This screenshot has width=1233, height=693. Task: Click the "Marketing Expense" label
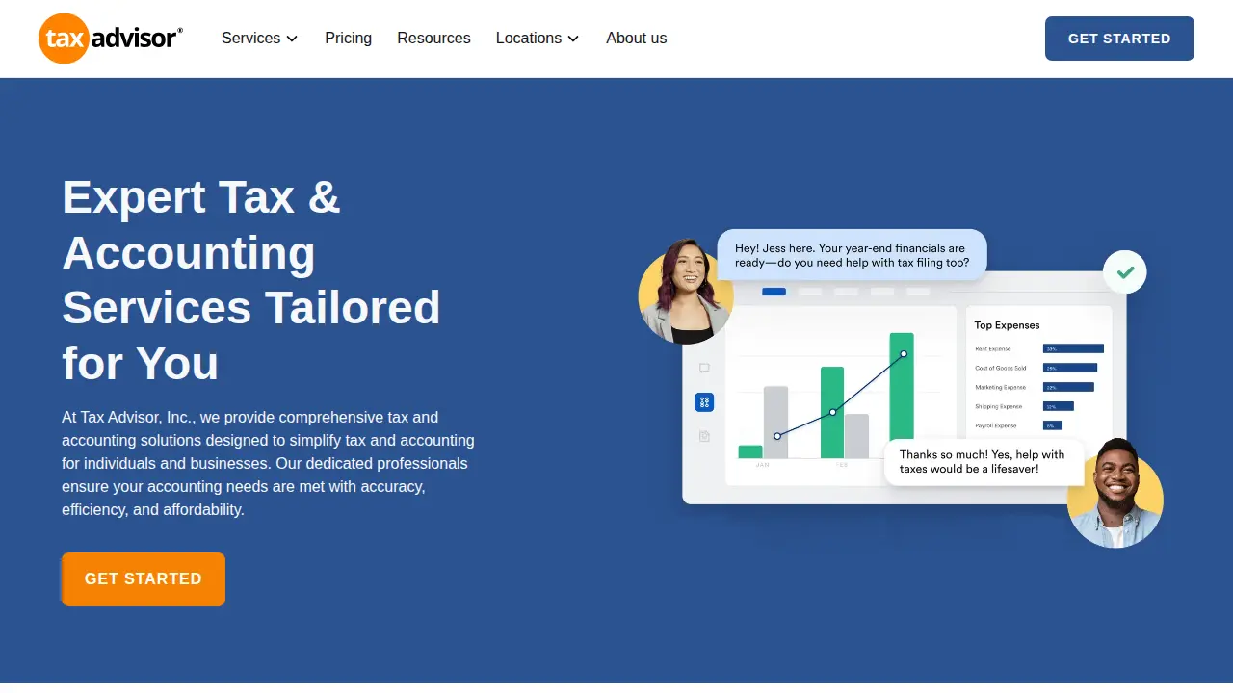coord(1000,387)
